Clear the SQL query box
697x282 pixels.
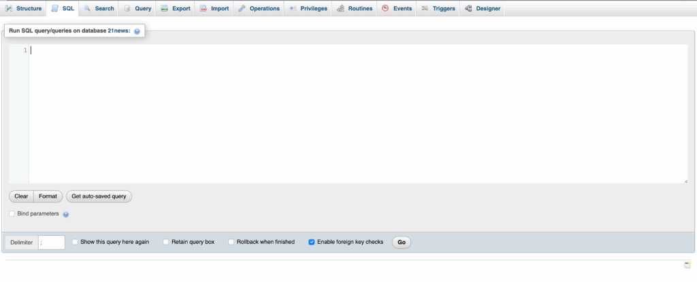point(21,196)
